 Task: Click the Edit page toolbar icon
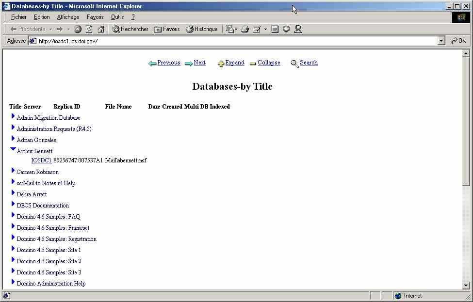coord(257,29)
